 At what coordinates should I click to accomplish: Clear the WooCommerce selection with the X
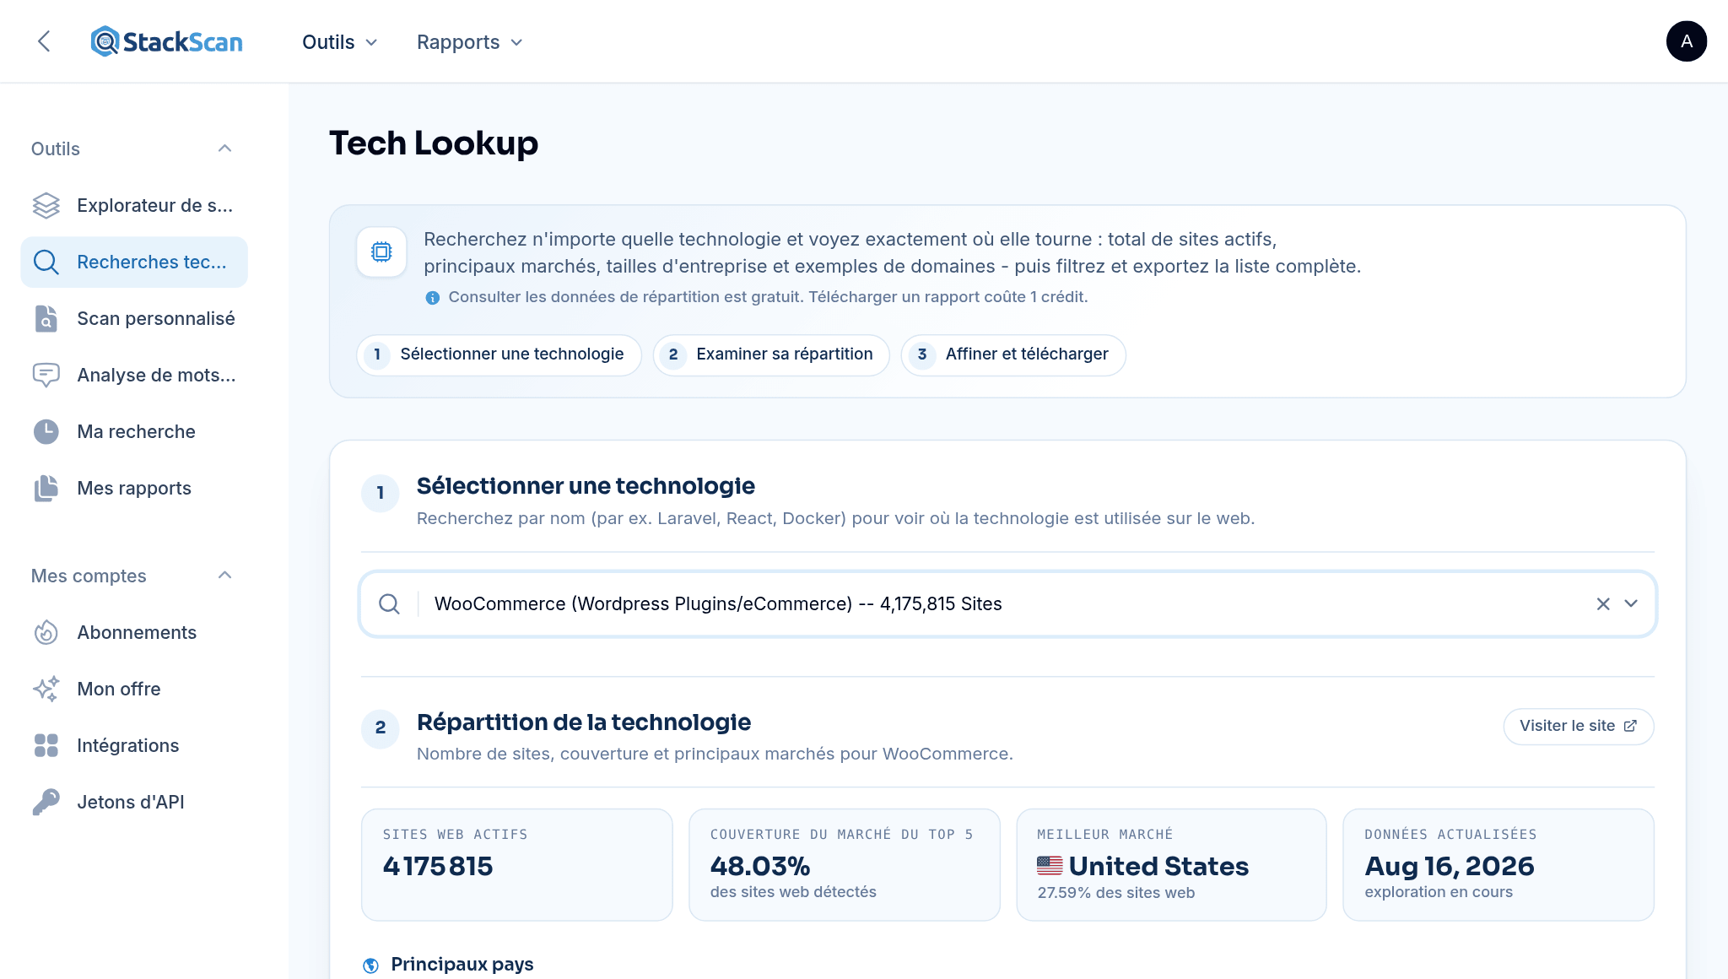[x=1603, y=603]
